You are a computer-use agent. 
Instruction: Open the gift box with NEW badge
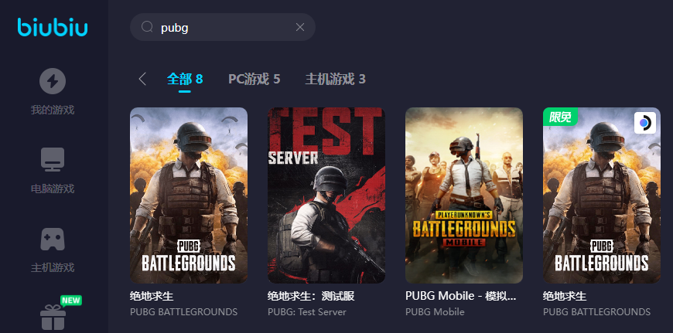pos(53,317)
